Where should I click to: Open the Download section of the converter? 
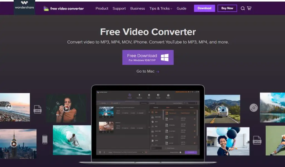pos(139,95)
